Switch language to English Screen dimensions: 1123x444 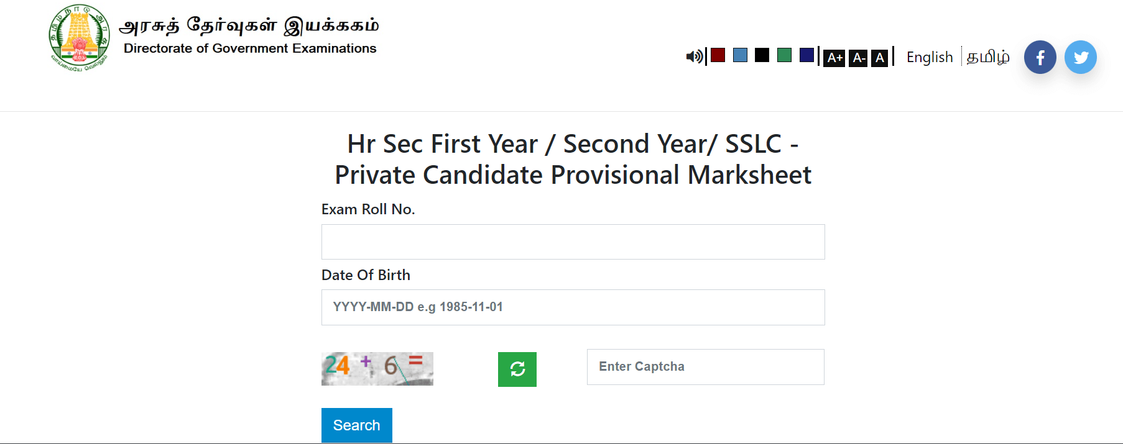point(930,57)
